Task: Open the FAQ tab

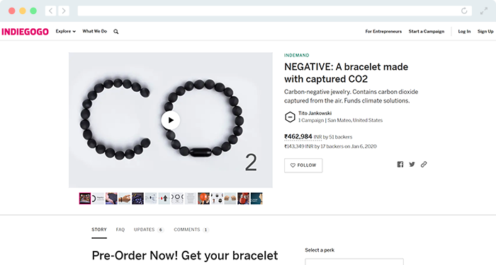Action: 120,230
